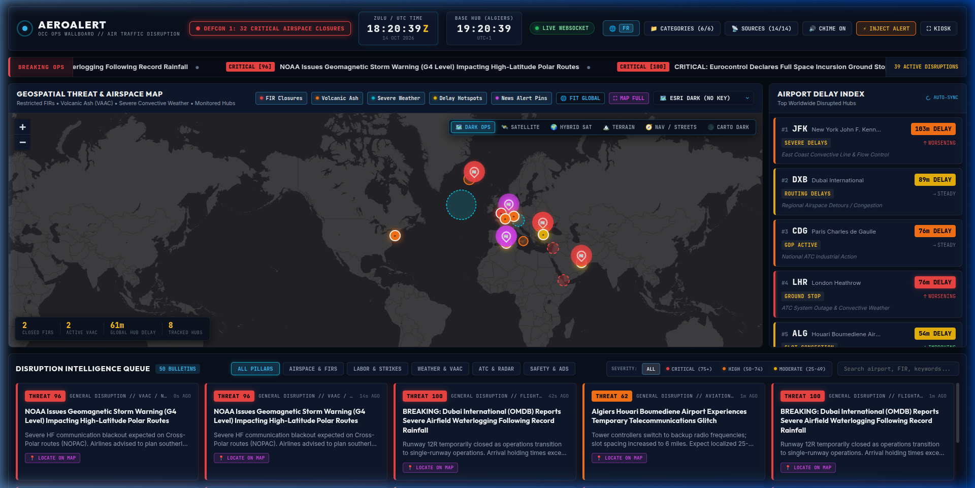
Task: Filter severity by Critical (75+) red option
Action: (x=689, y=369)
